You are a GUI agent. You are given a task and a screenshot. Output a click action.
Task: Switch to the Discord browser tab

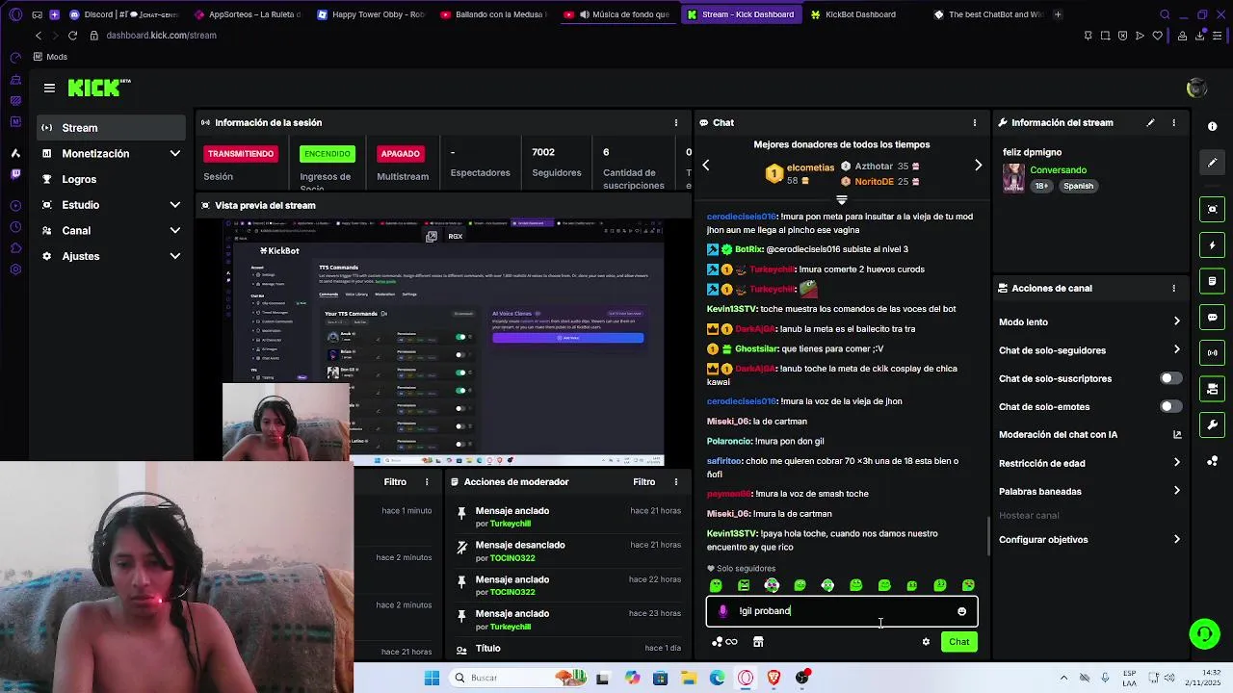[123, 14]
